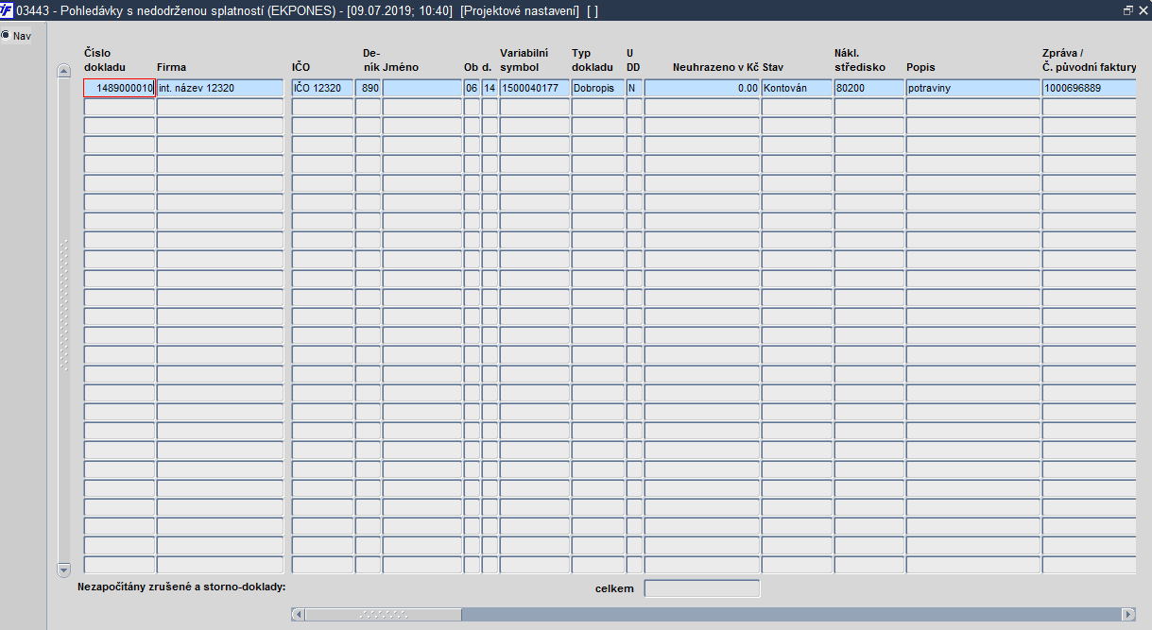Close the window with the X button
1152x630 pixels.
coord(1143,10)
